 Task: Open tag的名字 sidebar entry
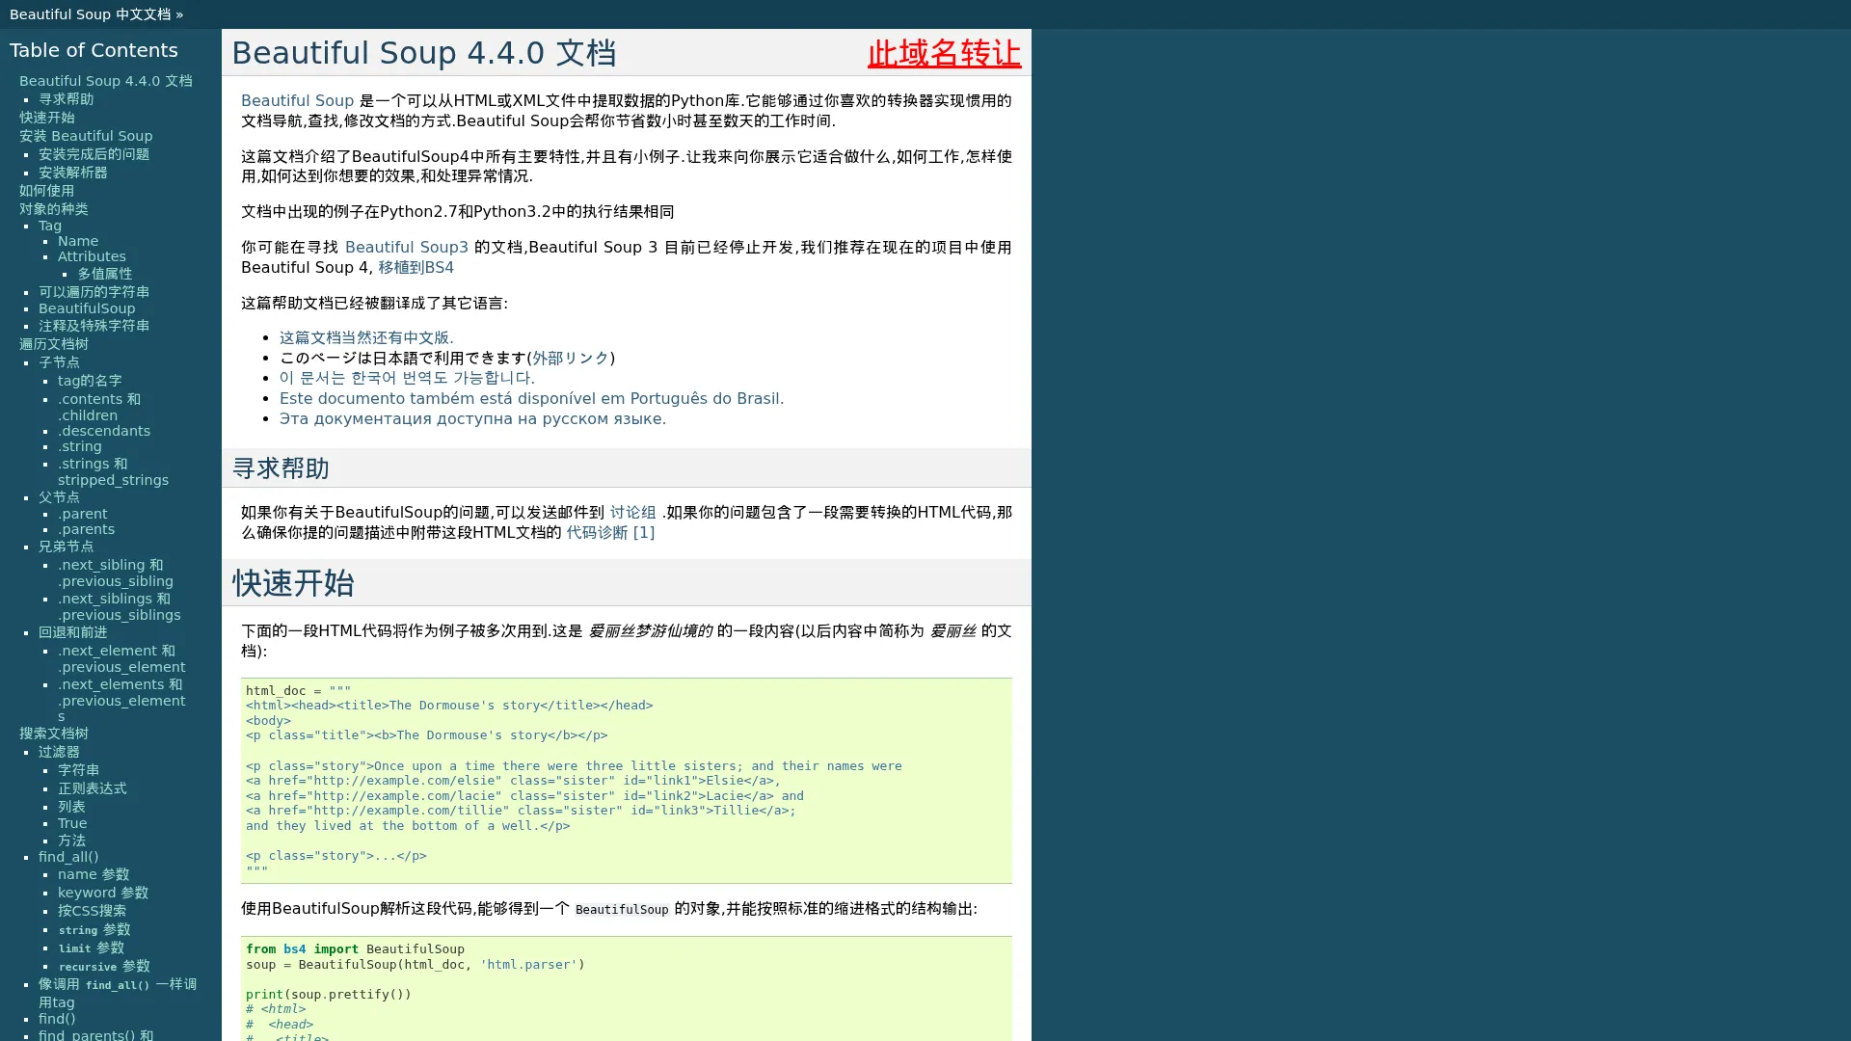[x=90, y=381]
